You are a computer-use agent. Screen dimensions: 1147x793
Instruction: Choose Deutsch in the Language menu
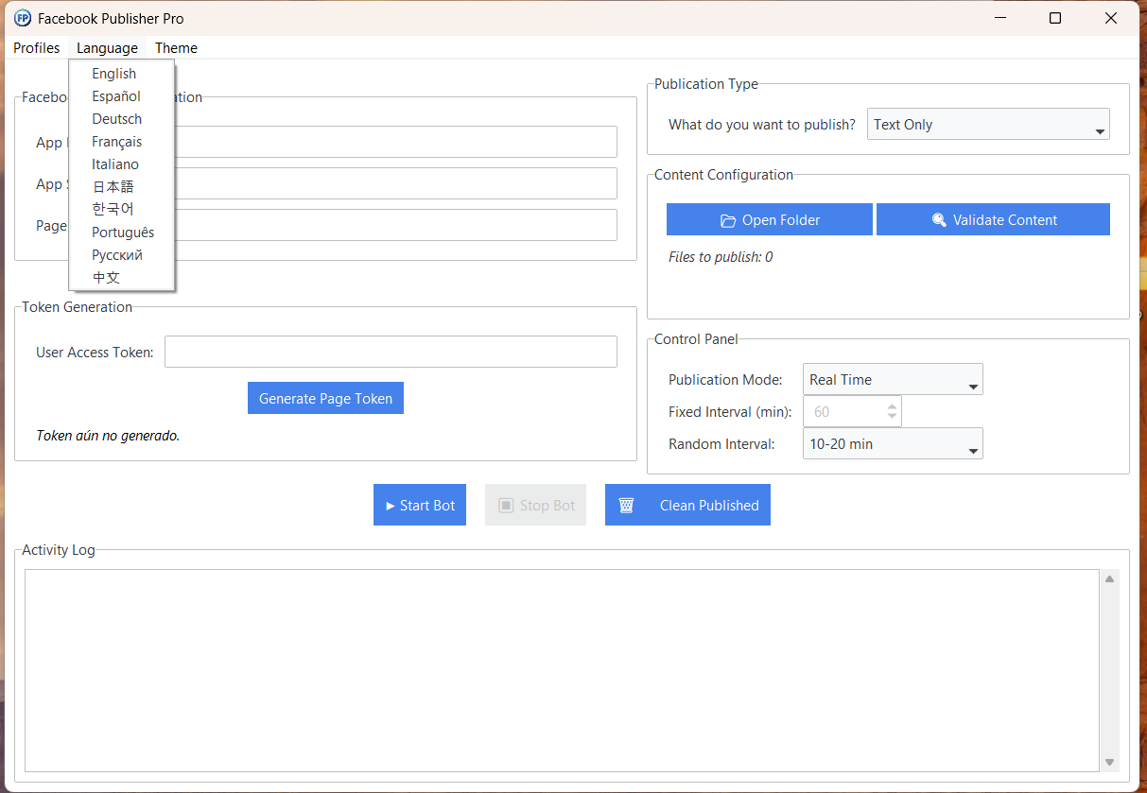[117, 119]
